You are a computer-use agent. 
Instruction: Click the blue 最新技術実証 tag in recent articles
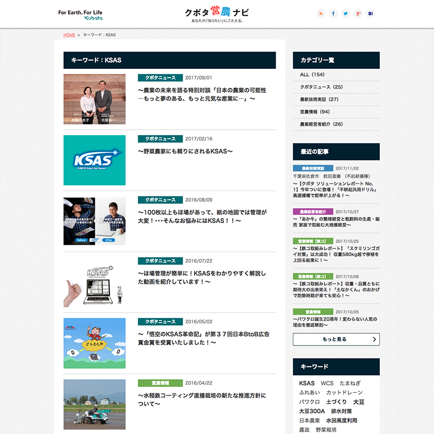(313, 168)
